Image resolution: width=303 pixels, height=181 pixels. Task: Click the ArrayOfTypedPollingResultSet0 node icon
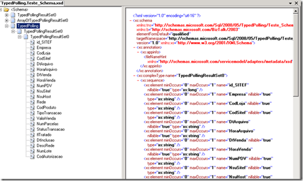(13, 20)
